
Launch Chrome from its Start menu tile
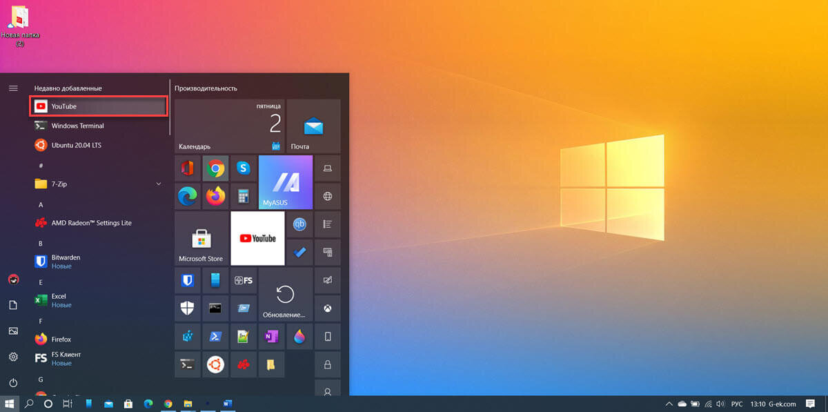216,168
